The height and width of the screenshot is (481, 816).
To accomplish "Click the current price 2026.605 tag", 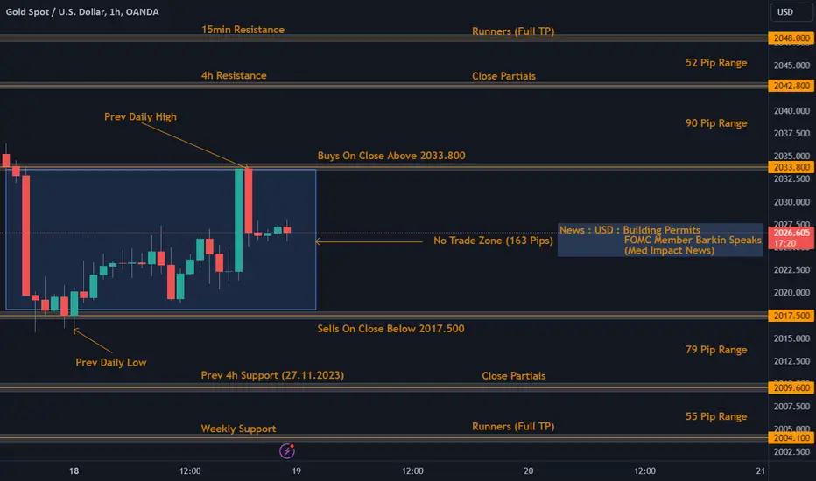I will (x=791, y=238).
